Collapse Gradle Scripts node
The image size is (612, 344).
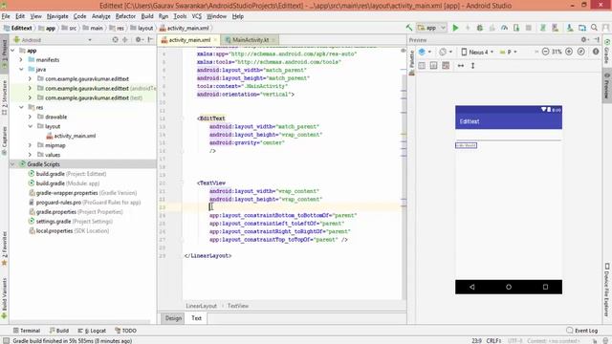pos(12,164)
